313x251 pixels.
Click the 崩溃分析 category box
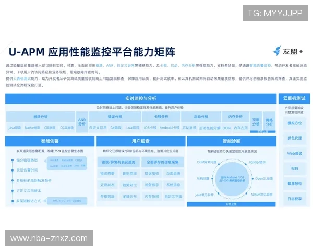41,117
